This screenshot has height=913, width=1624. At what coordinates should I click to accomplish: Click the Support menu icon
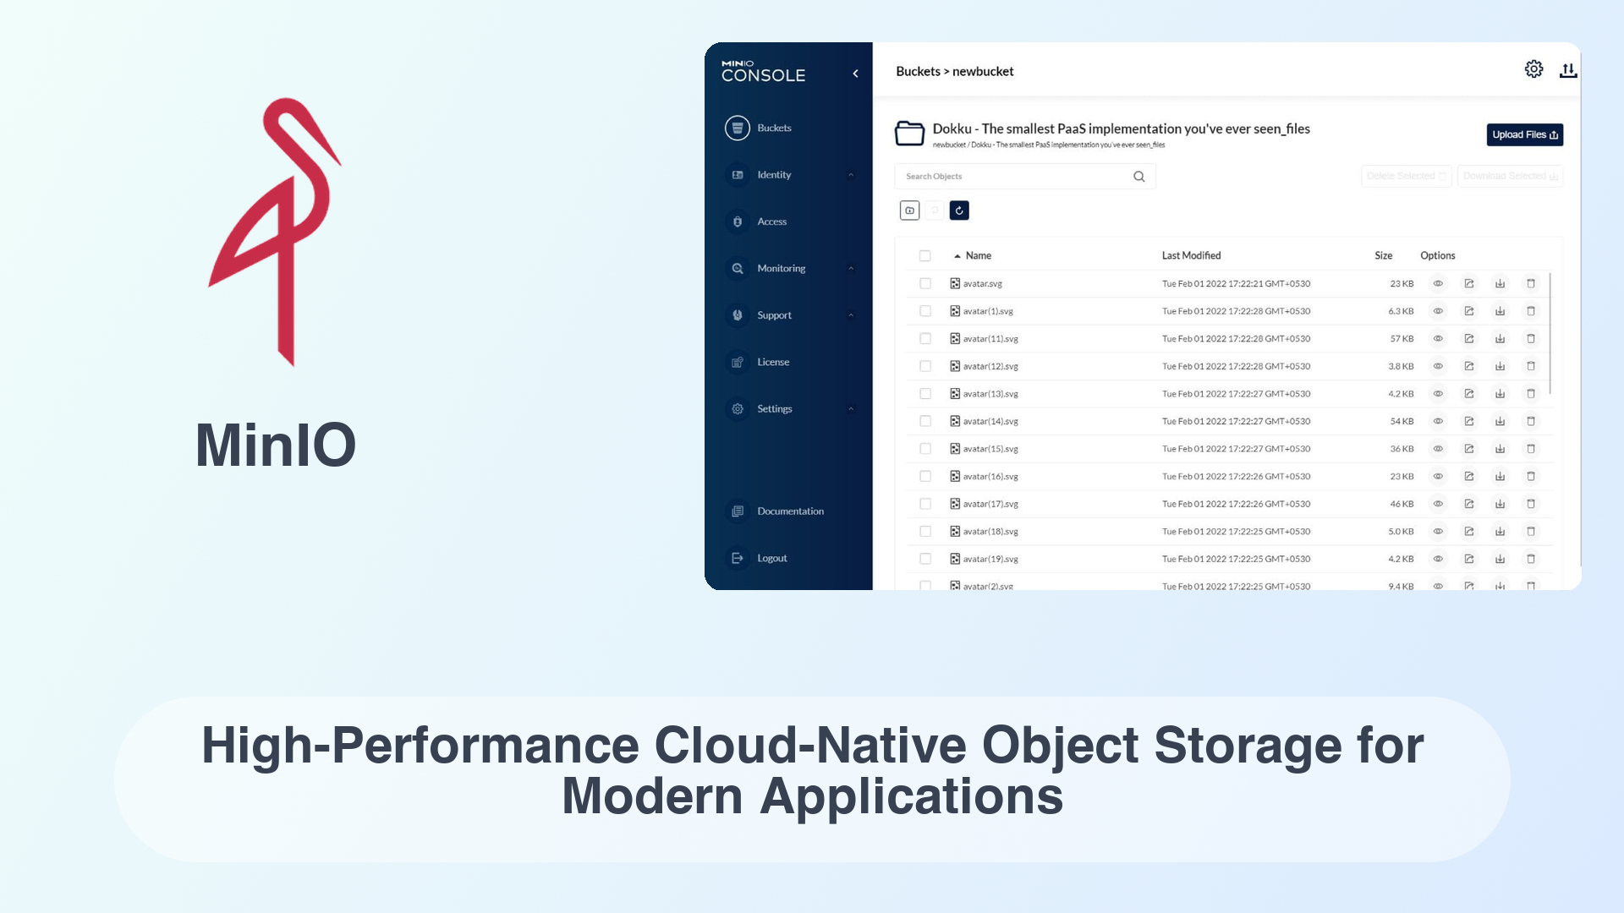pyautogui.click(x=738, y=314)
